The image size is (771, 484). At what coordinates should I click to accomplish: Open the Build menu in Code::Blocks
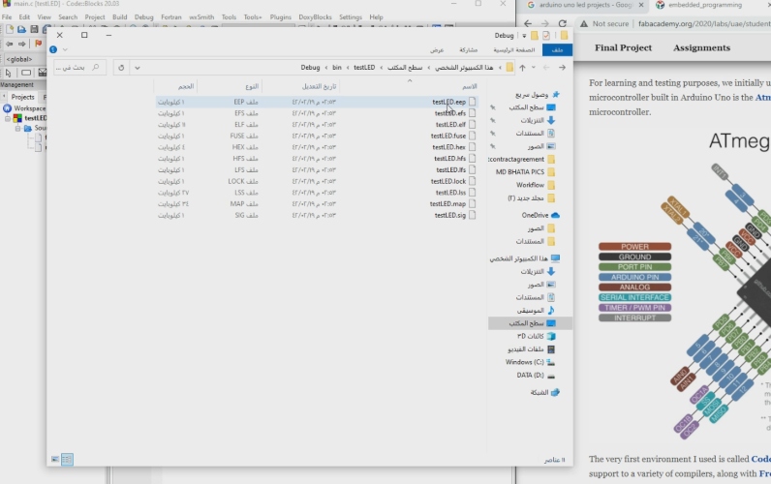[119, 17]
